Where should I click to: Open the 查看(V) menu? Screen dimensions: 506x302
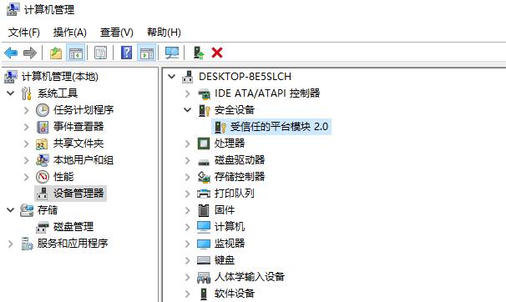117,33
